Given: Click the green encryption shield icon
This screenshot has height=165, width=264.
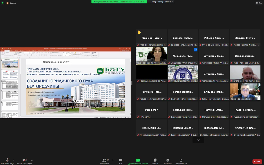Looking at the screenshot, I should tap(3, 3).
